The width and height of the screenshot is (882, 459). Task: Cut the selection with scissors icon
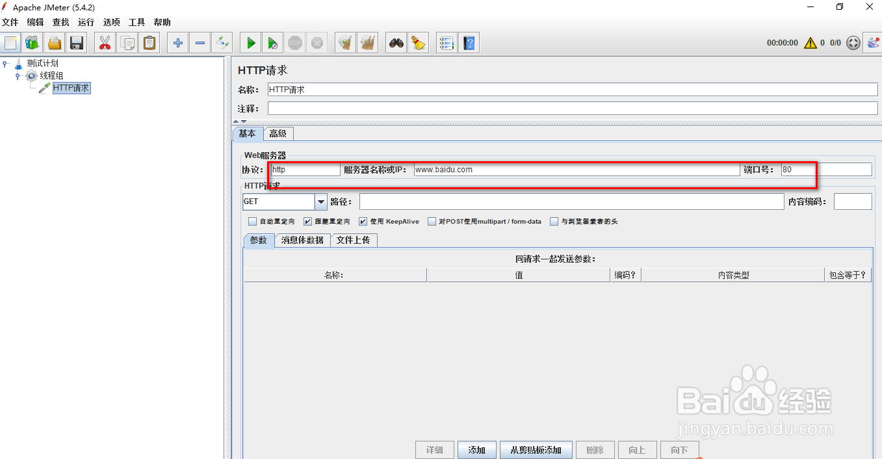click(x=105, y=44)
